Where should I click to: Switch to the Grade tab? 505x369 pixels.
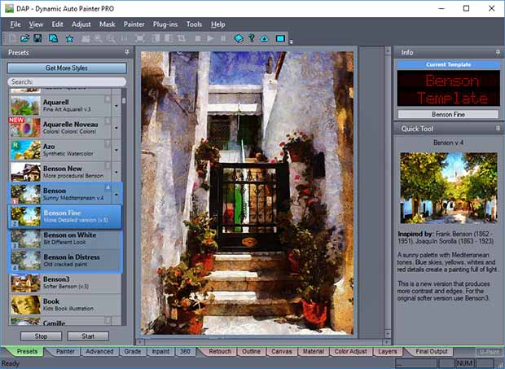(x=133, y=352)
